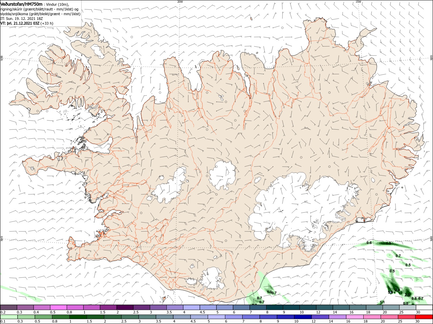
Task: Select the purple 12–14 rain legend swatch
Action: pyautogui.click(x=320, y=317)
